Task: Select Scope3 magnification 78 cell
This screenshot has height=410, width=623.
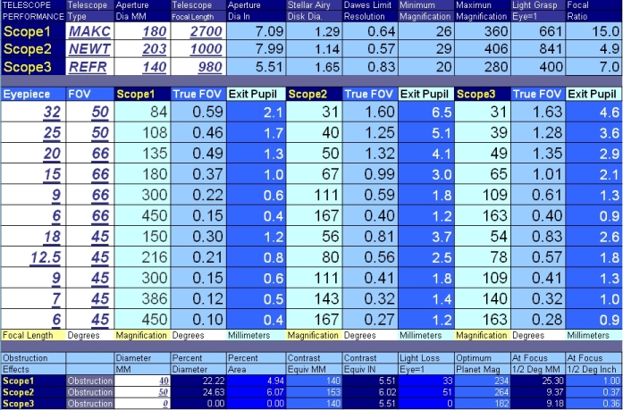Action: point(483,257)
